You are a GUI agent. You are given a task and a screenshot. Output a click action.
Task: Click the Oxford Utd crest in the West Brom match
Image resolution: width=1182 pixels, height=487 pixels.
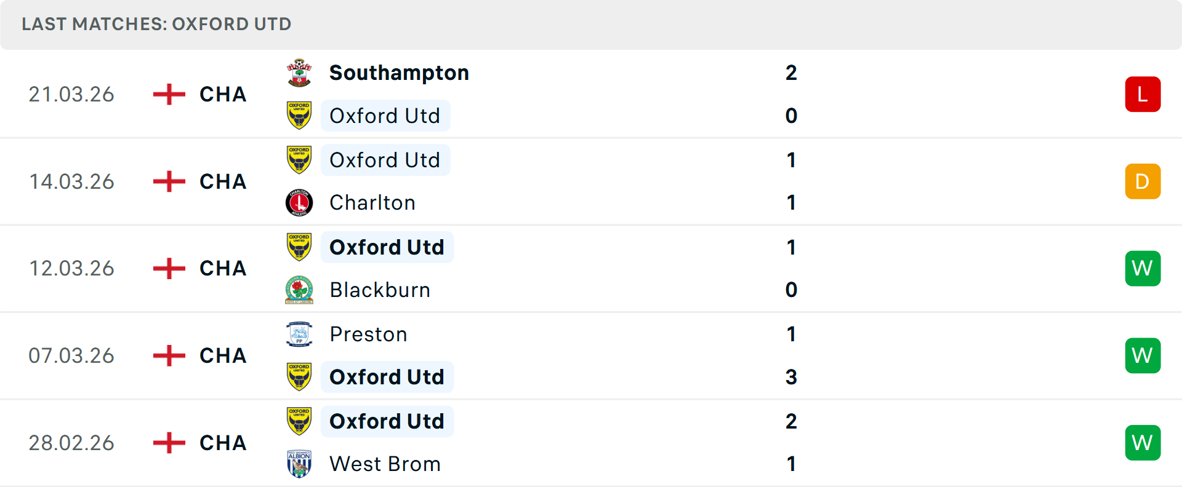pyautogui.click(x=299, y=421)
